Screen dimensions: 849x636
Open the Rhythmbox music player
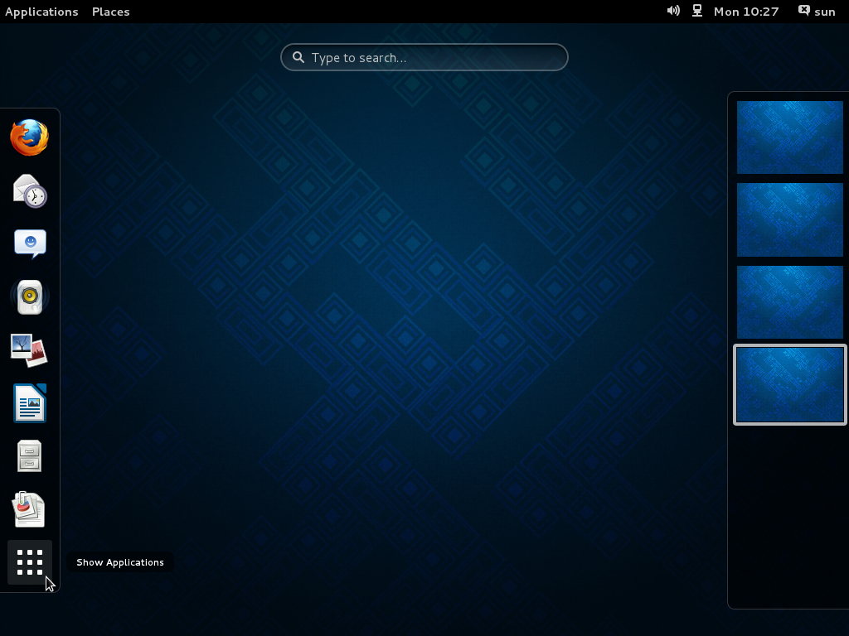pyautogui.click(x=29, y=296)
